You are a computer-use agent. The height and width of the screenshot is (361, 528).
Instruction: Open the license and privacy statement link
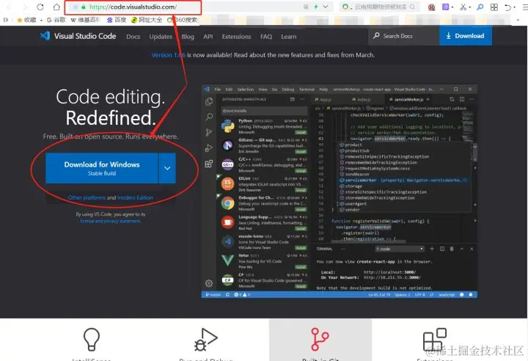pyautogui.click(x=111, y=221)
